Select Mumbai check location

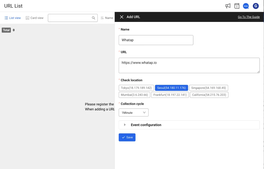point(134,95)
